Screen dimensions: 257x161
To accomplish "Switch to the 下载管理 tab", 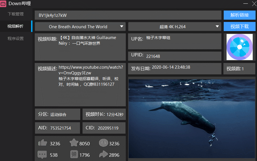I will (16, 14).
